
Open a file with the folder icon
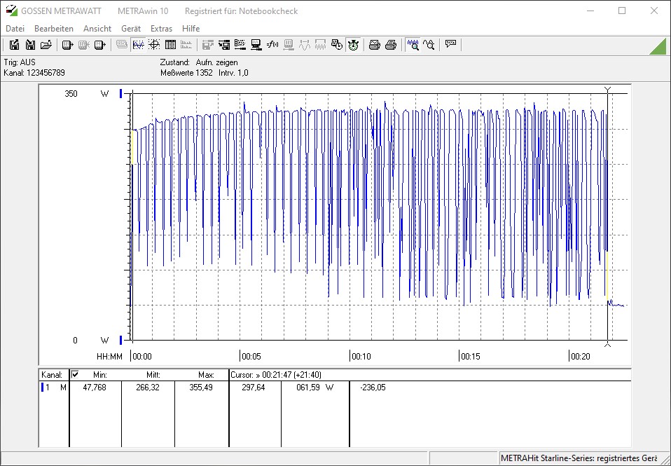click(46, 45)
